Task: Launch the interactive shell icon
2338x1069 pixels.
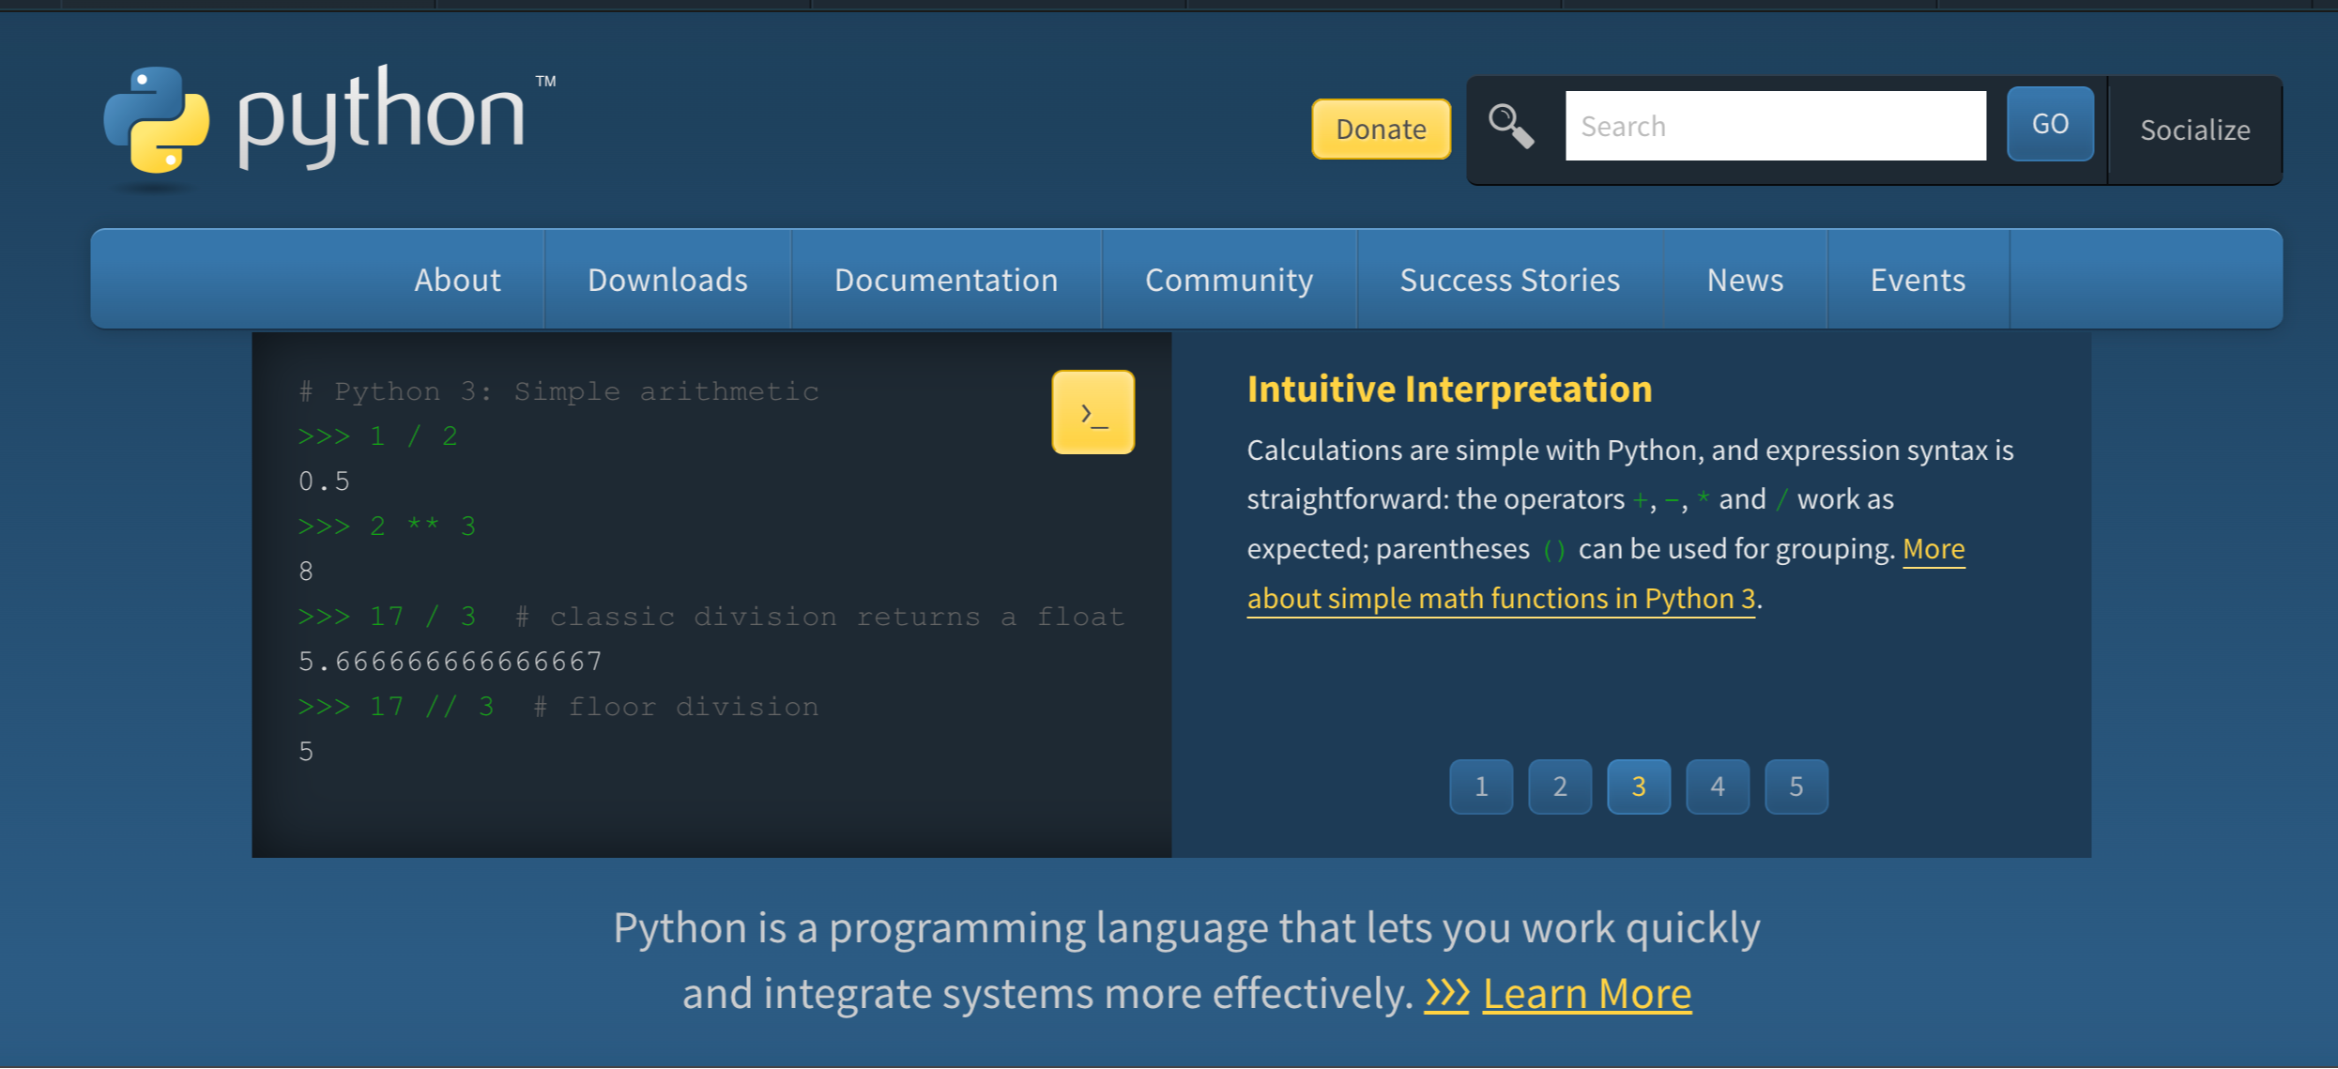Action: point(1093,413)
